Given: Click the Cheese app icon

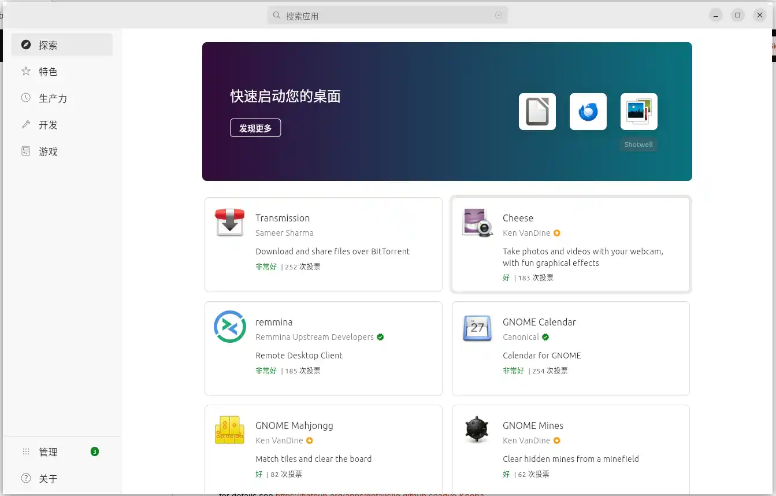Looking at the screenshot, I should (477, 223).
